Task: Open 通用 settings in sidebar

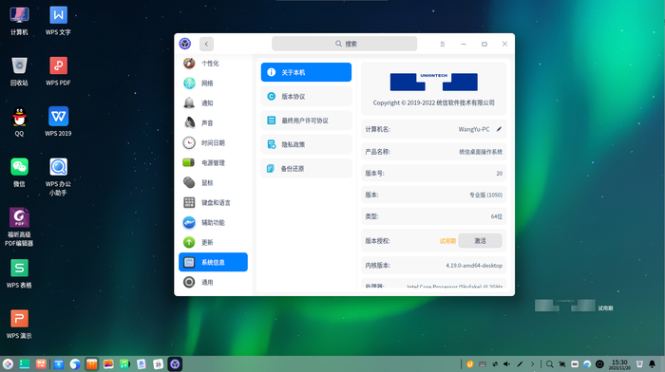Action: pyautogui.click(x=213, y=282)
